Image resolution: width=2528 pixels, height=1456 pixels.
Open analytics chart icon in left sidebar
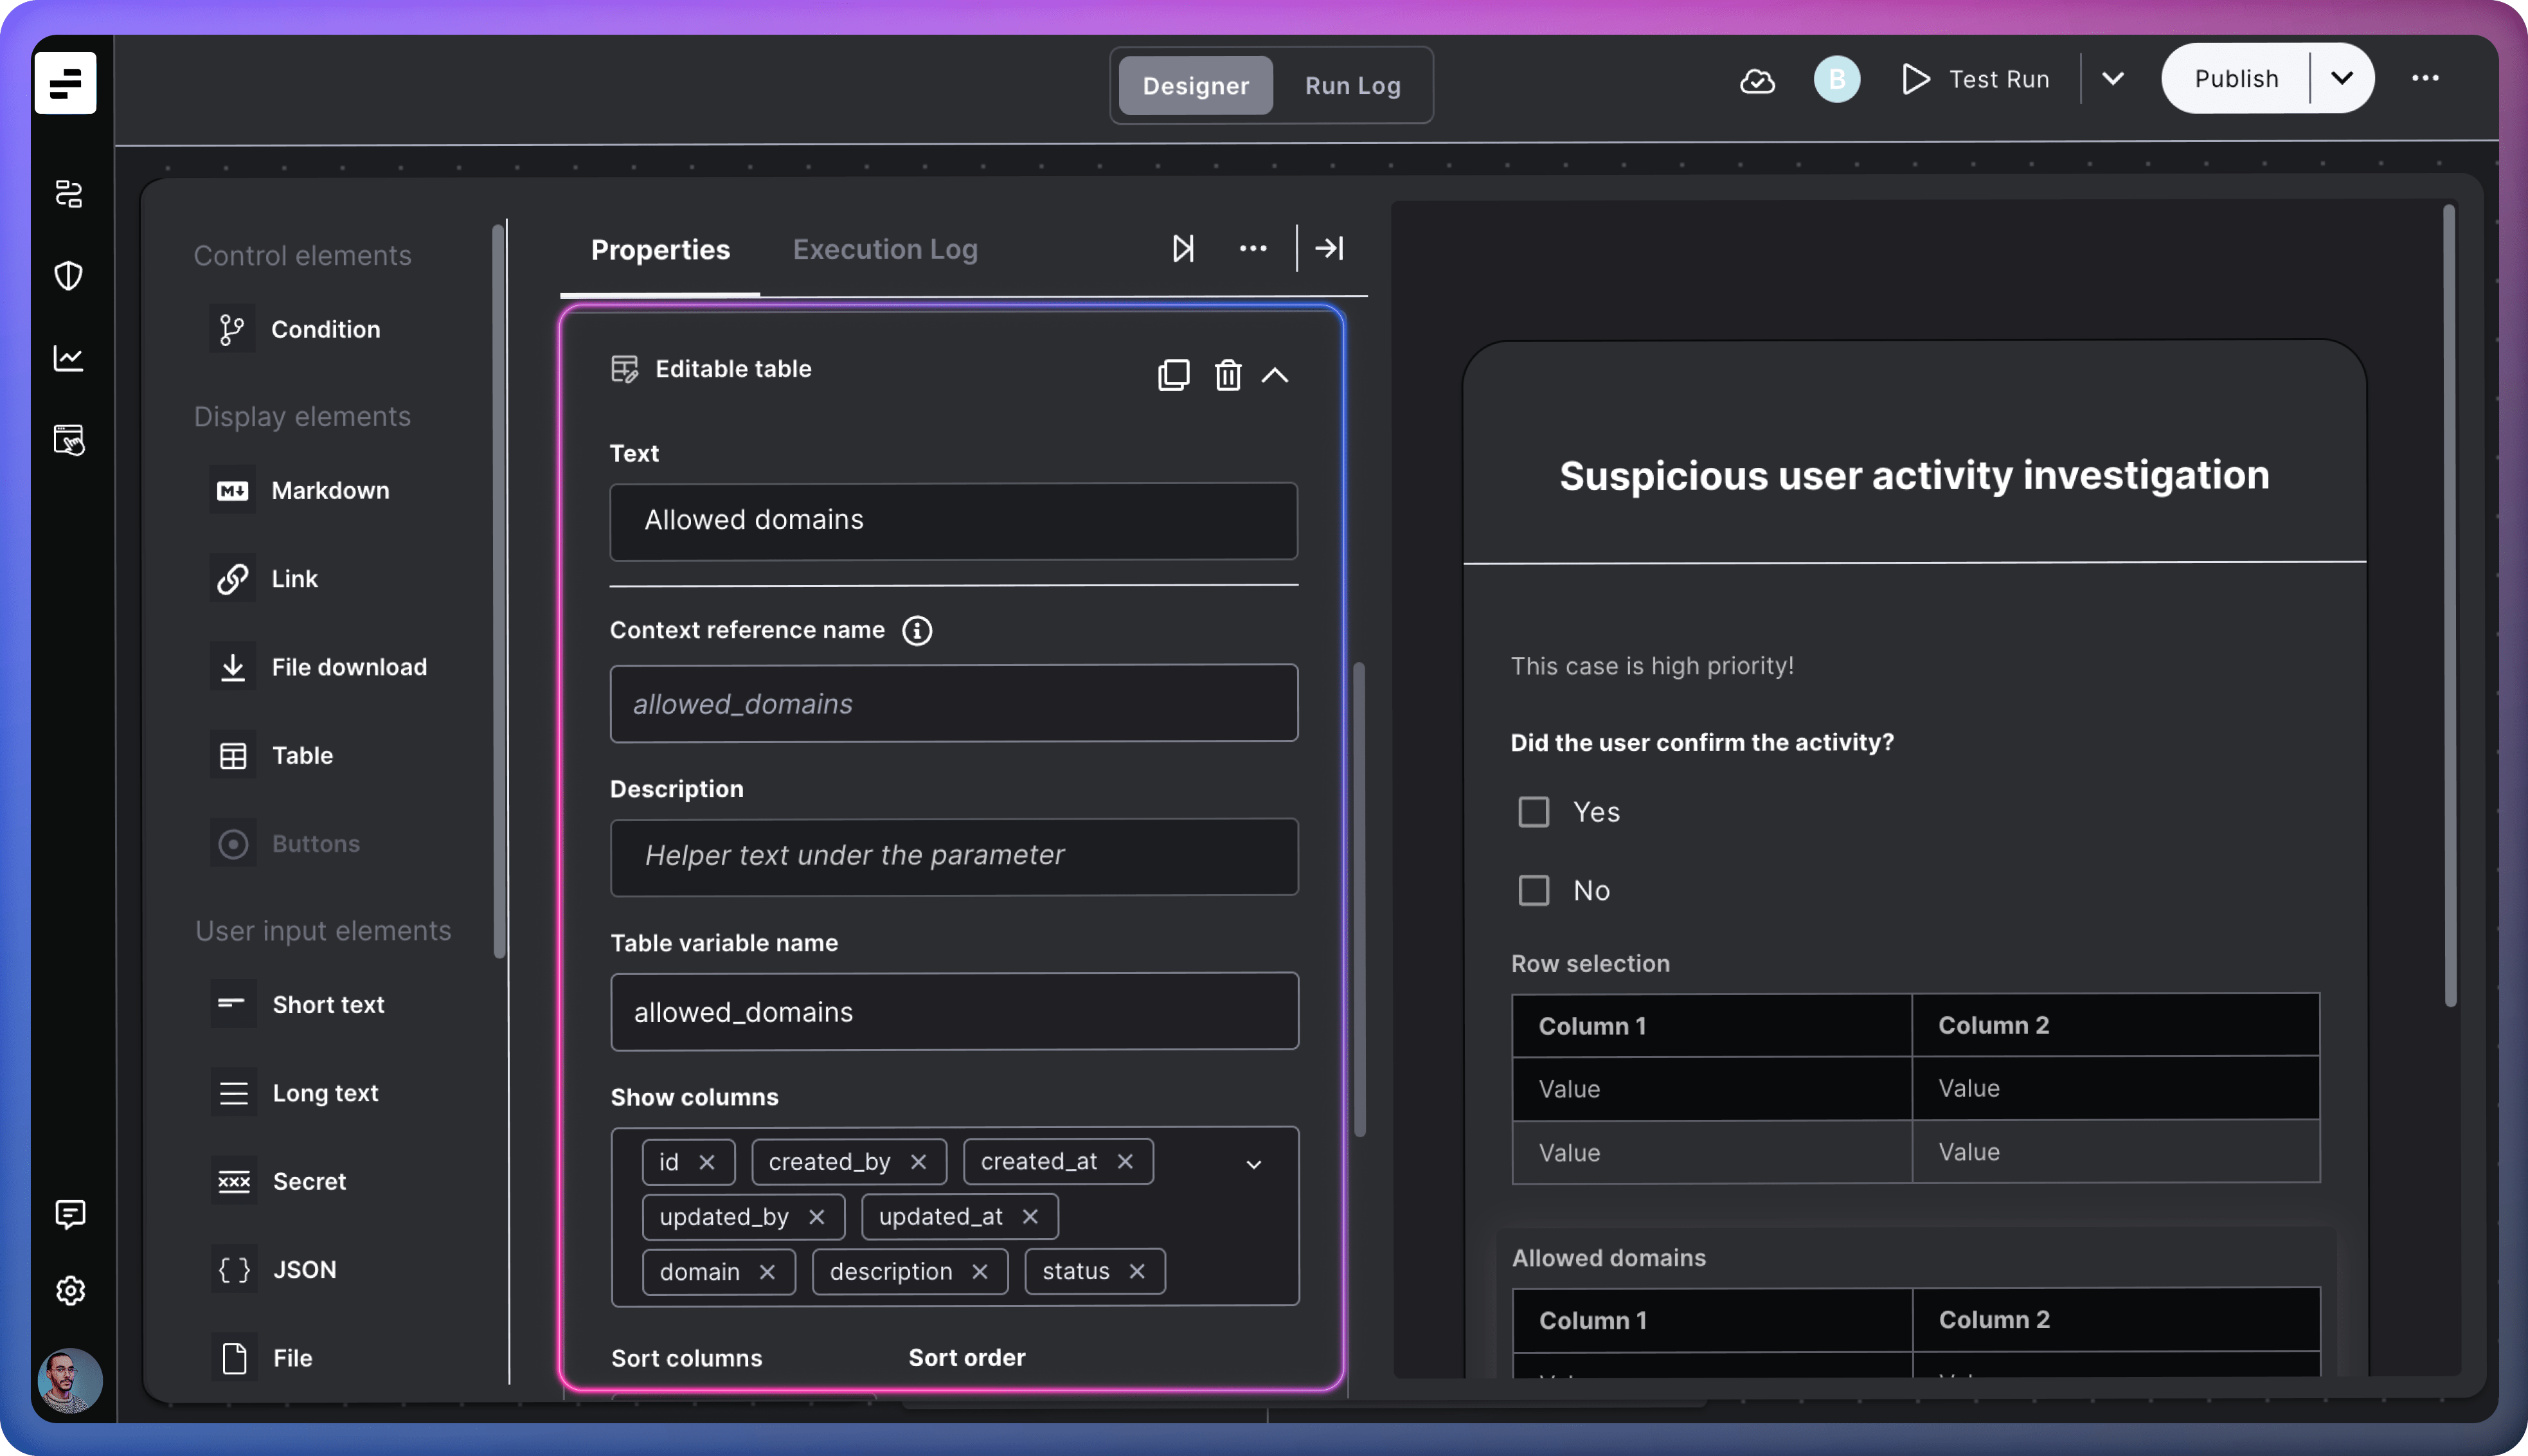[68, 358]
